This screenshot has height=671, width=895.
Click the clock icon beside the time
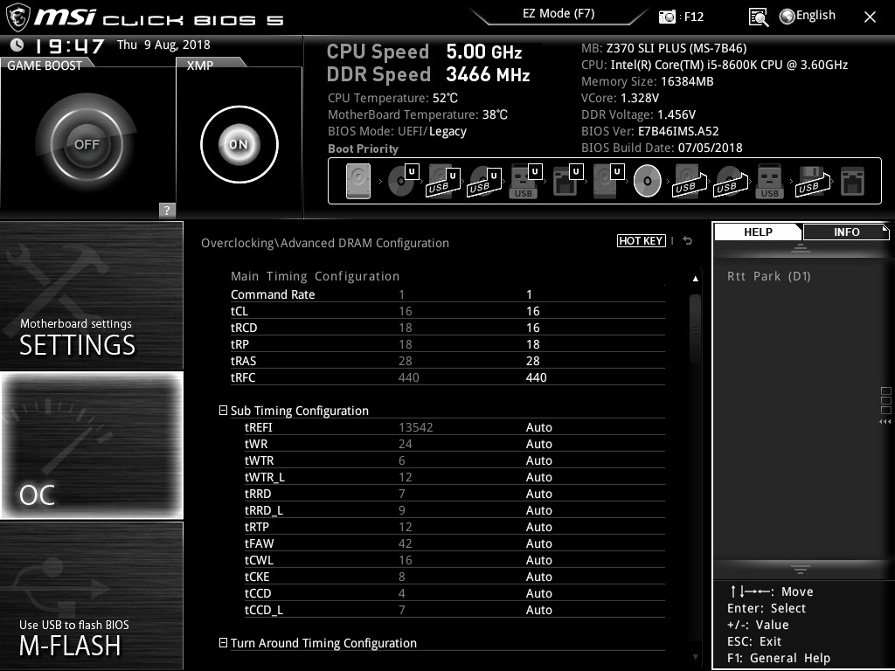pos(17,45)
